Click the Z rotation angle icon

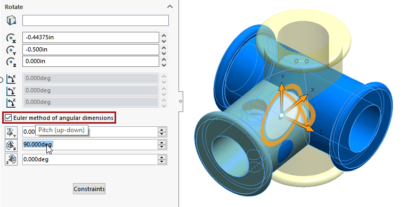click(11, 102)
